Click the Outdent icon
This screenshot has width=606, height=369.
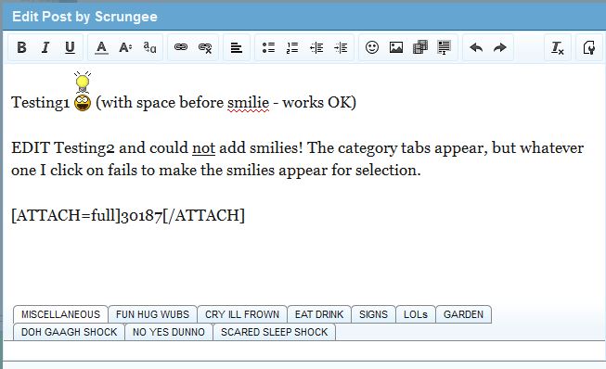[x=316, y=47]
